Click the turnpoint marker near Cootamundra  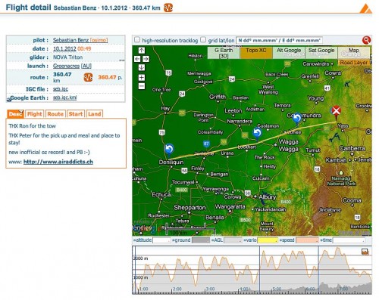297,118
